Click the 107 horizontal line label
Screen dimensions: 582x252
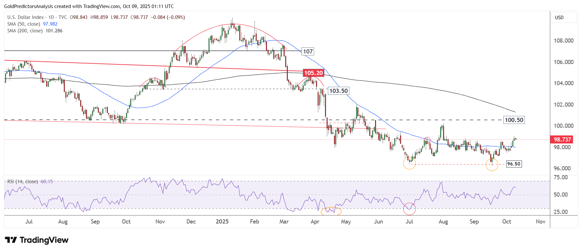(308, 52)
